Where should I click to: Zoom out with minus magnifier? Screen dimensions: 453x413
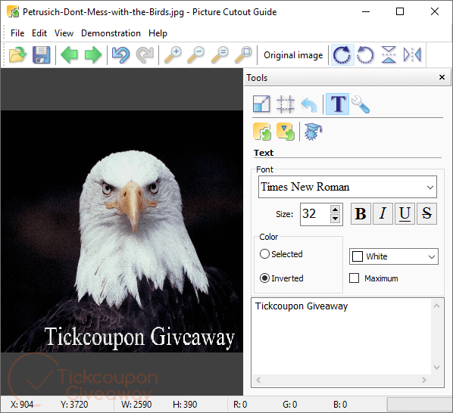coord(196,54)
